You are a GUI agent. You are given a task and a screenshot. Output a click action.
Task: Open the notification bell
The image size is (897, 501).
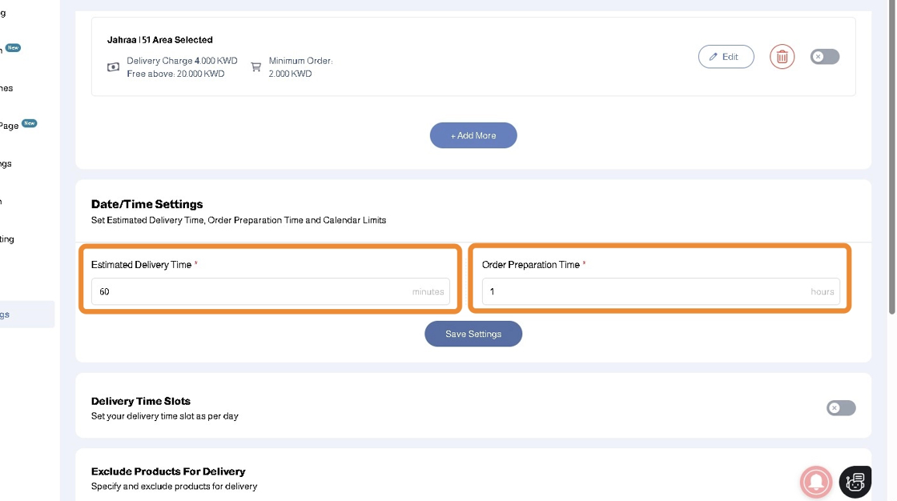coord(816,482)
